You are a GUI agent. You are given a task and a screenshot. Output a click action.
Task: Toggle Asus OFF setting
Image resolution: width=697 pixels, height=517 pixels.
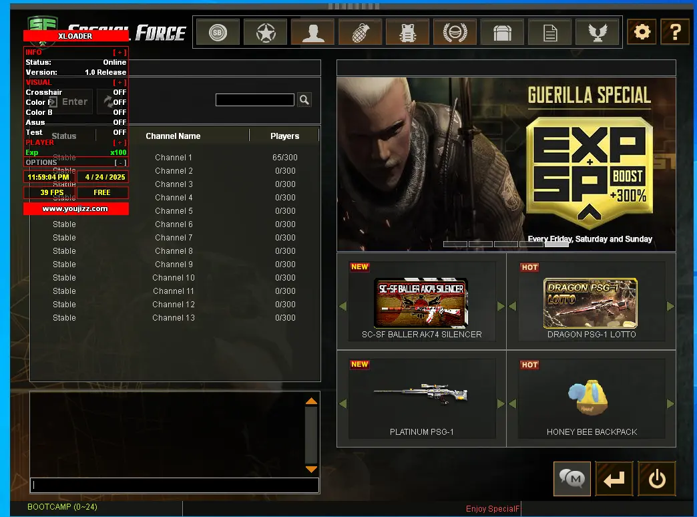click(76, 122)
